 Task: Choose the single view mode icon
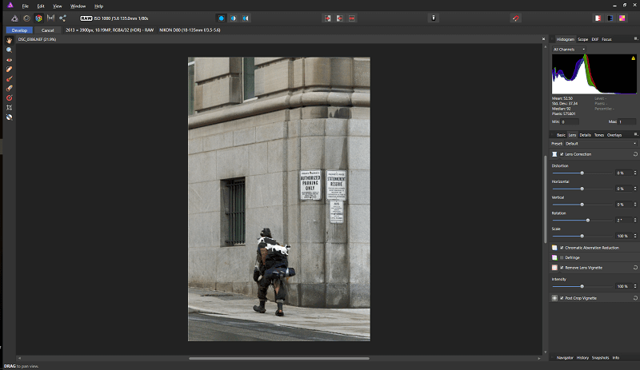tap(222, 18)
